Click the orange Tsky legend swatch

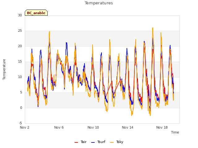[112, 142]
